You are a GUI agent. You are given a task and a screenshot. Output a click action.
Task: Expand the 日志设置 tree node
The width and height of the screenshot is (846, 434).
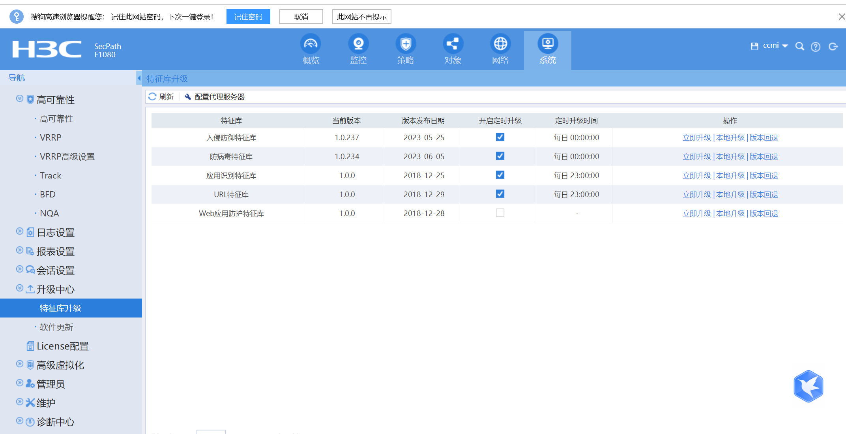[x=20, y=231]
